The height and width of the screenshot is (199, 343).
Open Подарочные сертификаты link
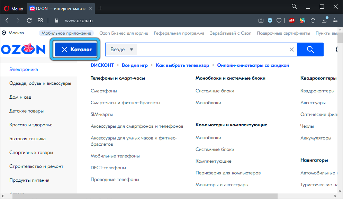coord(283,33)
